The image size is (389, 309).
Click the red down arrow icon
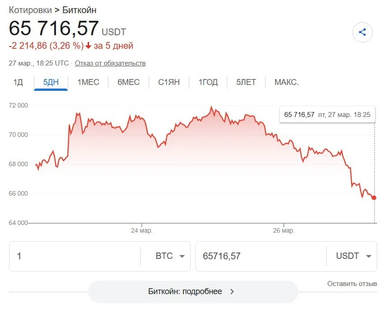point(89,46)
